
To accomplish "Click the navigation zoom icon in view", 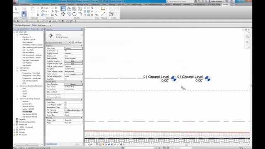I will [247, 42].
